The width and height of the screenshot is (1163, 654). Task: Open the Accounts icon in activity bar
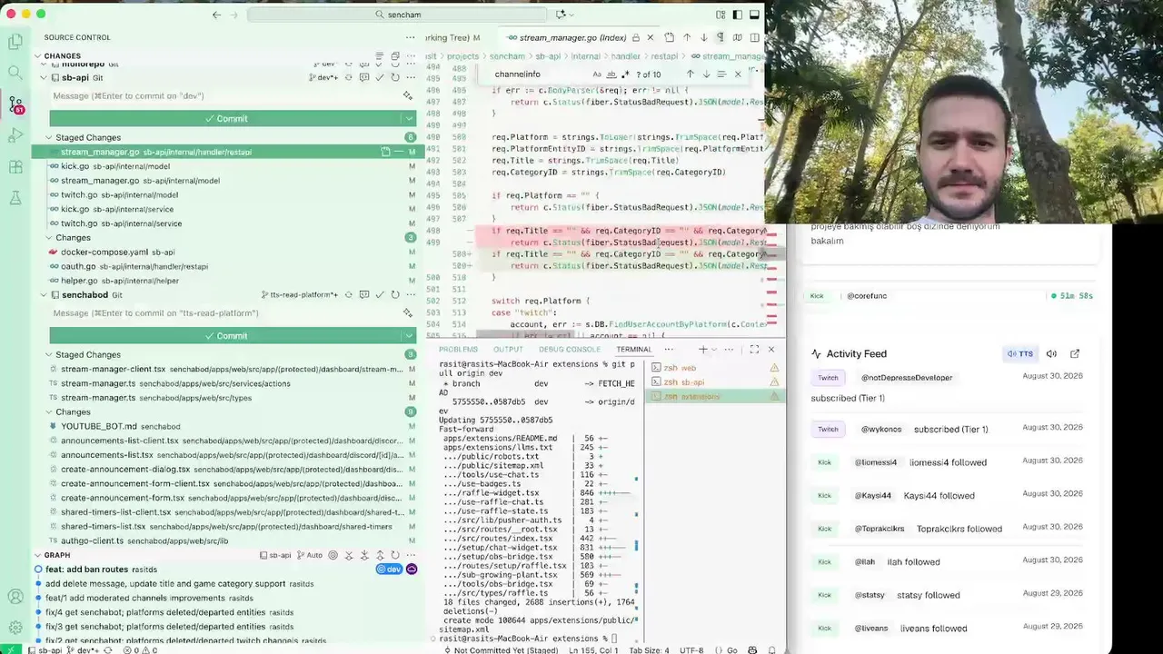(15, 597)
